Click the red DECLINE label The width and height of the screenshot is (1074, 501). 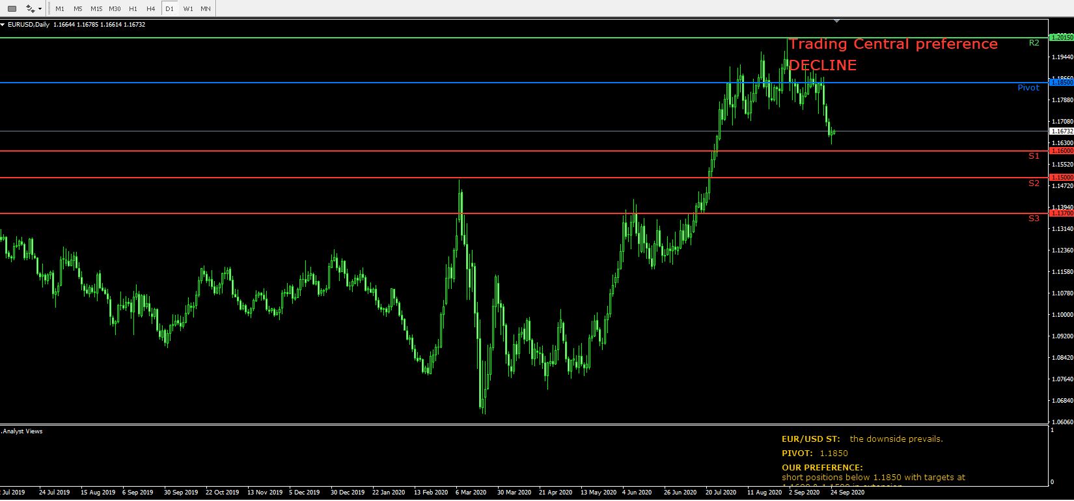(x=823, y=65)
